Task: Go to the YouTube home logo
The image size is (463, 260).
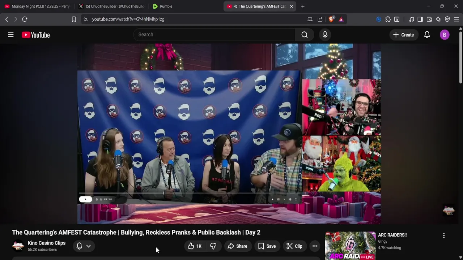Action: coord(35,35)
